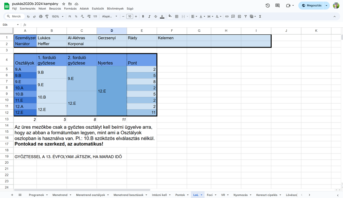This screenshot has height=198, width=343.
Task: Expand the LoL sheet tab menu
Action: (202, 195)
